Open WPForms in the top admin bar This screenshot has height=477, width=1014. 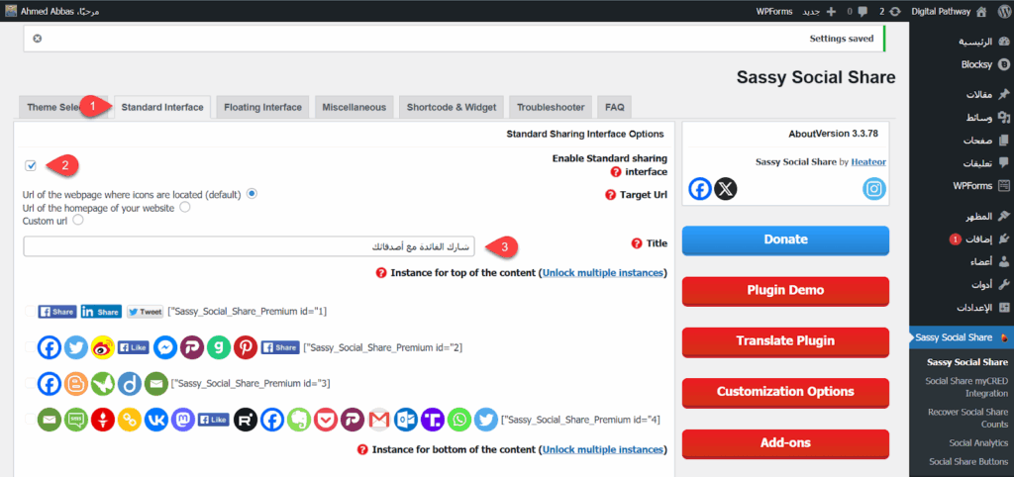(x=774, y=11)
